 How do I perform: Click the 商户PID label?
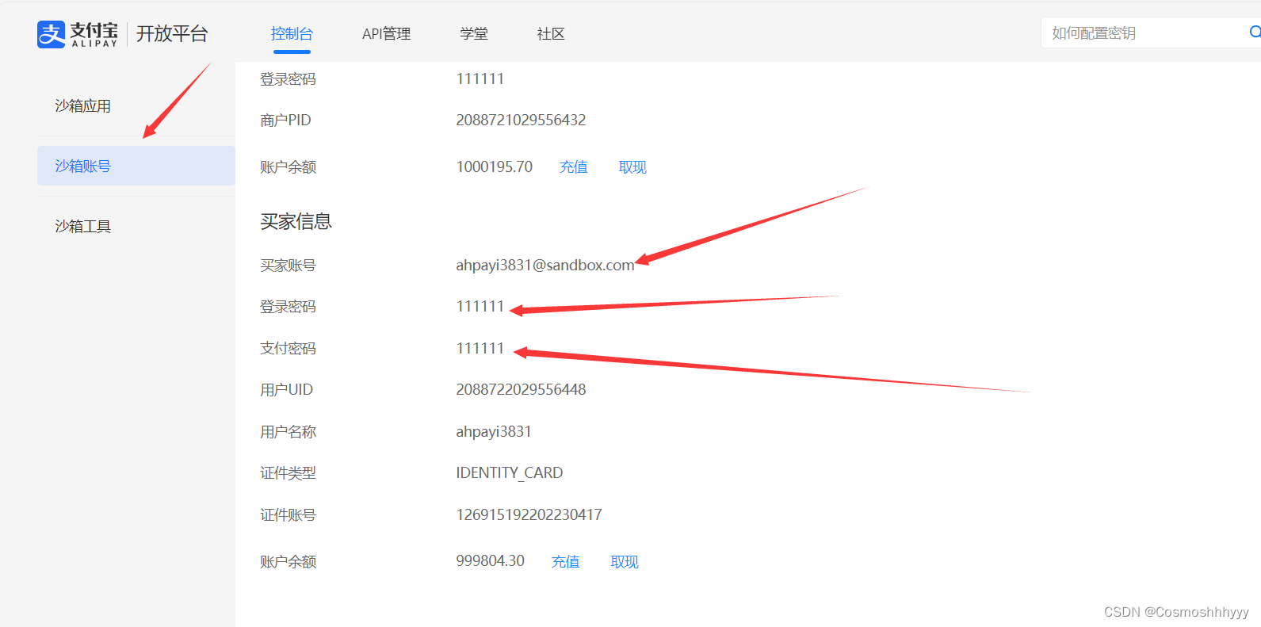(x=285, y=120)
